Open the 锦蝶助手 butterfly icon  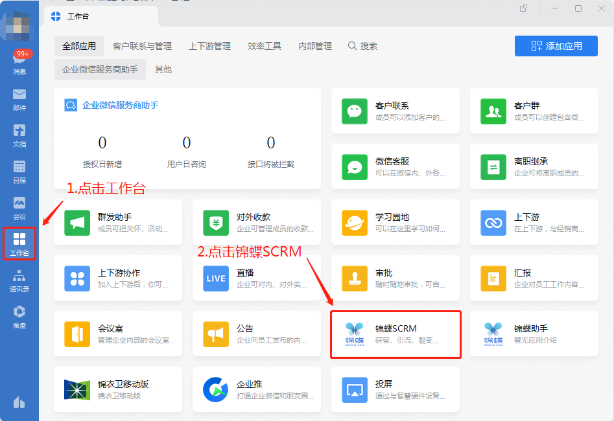(493, 334)
